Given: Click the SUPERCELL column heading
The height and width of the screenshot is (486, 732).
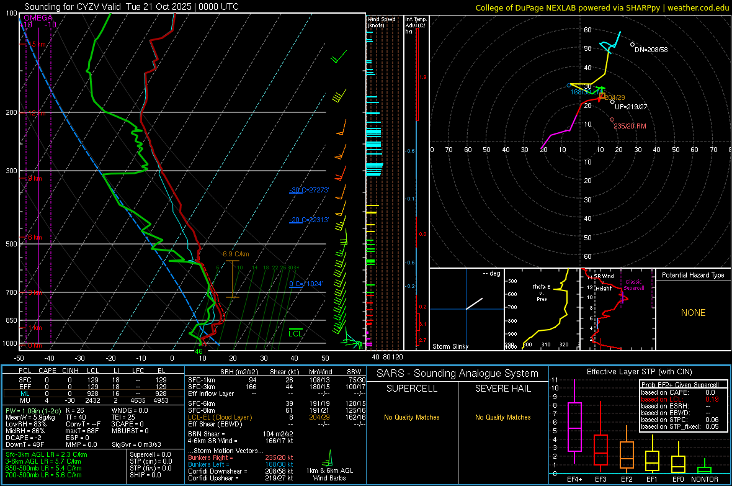Looking at the screenshot, I should click(x=412, y=389).
